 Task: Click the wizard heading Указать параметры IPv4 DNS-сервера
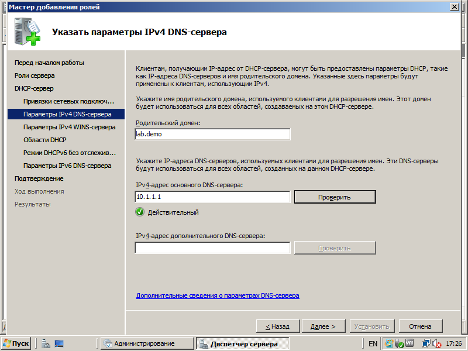[139, 32]
